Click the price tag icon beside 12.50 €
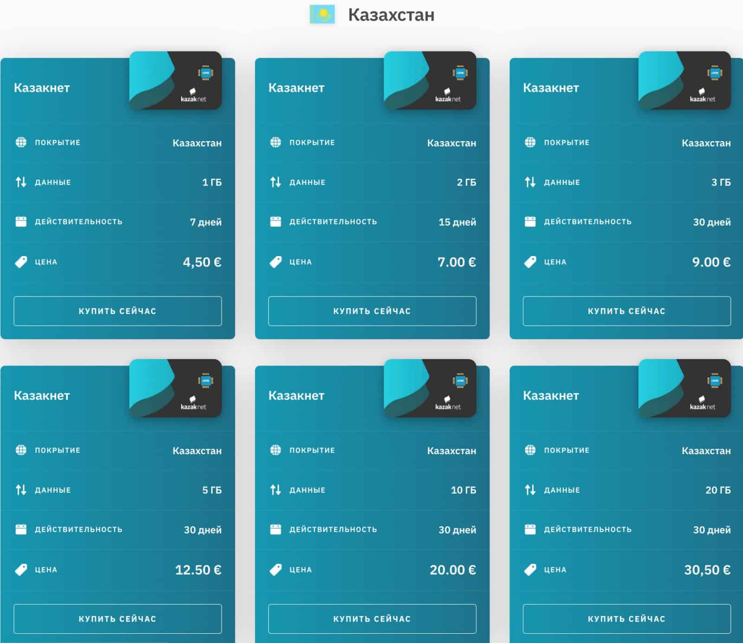Image resolution: width=743 pixels, height=643 pixels. pyautogui.click(x=21, y=569)
